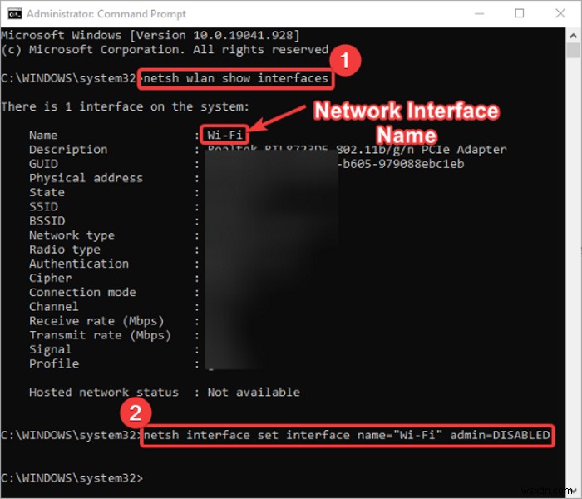Click the 'Microsoft Windows [Version 10.0.19041.928]' line

[150, 35]
